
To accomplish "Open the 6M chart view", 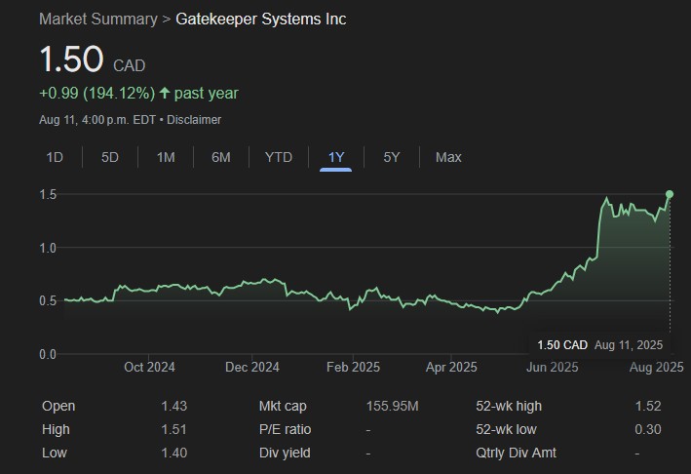I will coord(221,157).
